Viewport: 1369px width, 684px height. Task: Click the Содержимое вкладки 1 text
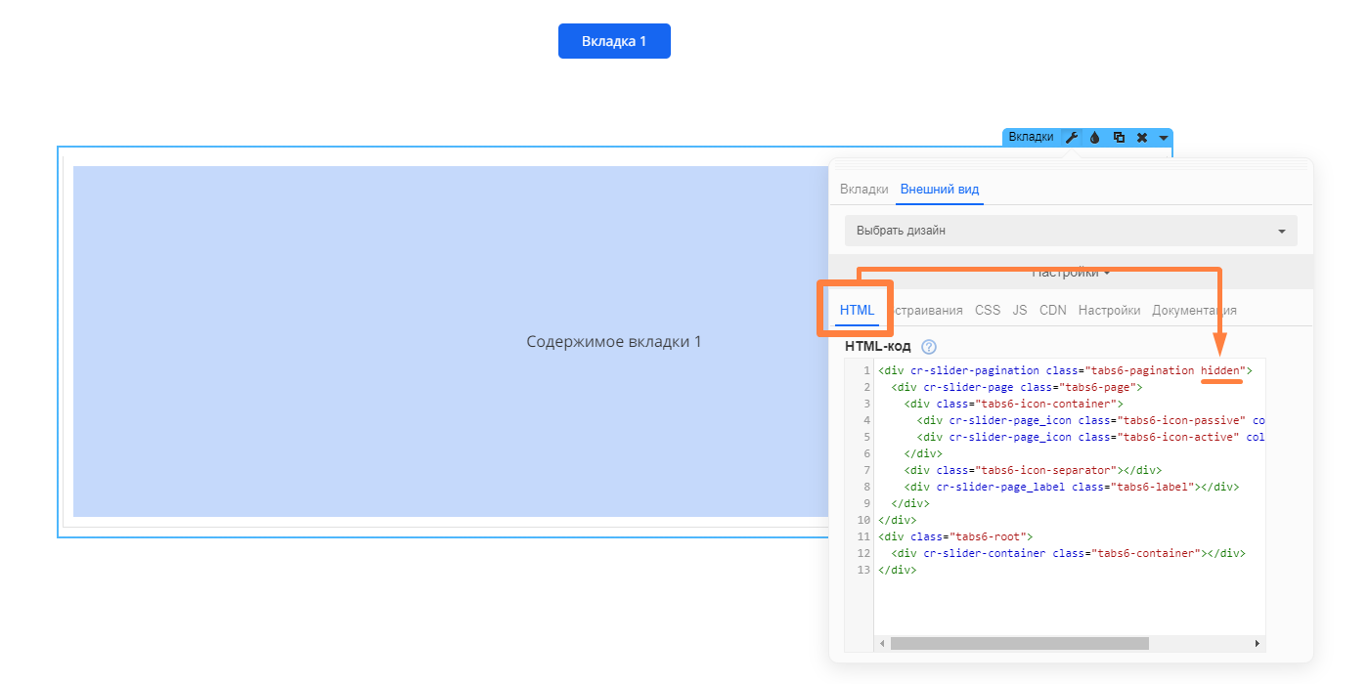614,342
